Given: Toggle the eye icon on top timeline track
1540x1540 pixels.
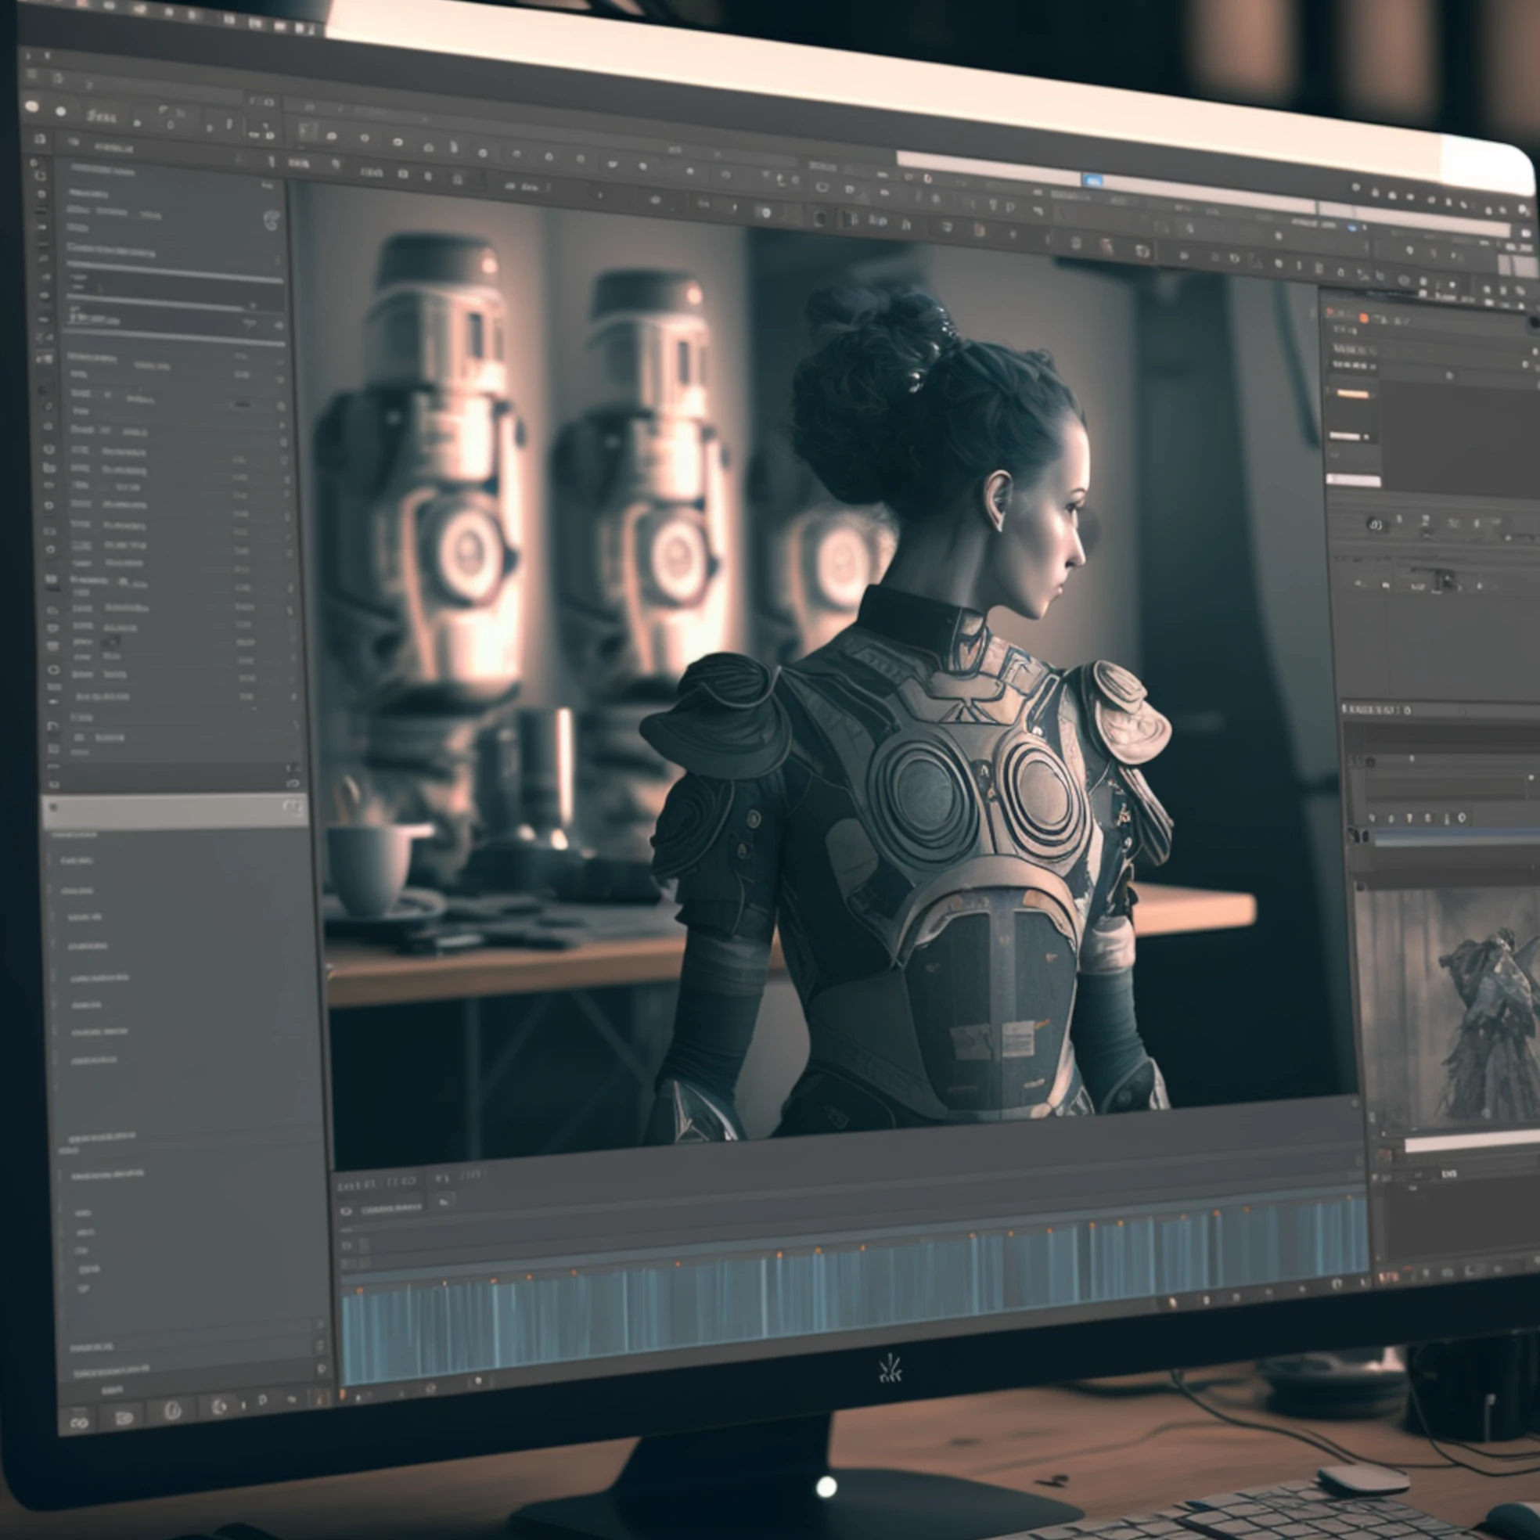Looking at the screenshot, I should tap(346, 1211).
